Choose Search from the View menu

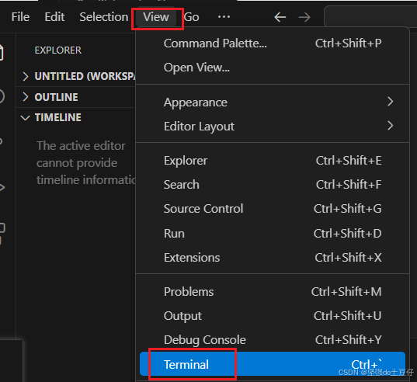tap(273, 185)
